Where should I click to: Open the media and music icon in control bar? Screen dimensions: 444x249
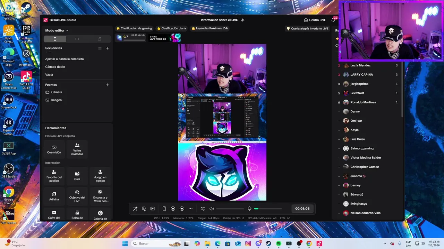pos(144,209)
